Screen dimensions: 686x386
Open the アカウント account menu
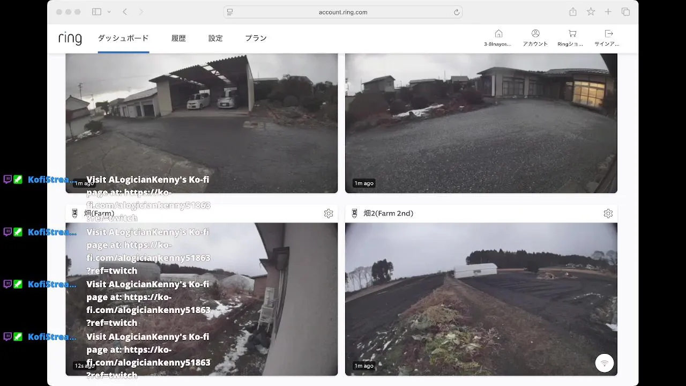tap(535, 38)
